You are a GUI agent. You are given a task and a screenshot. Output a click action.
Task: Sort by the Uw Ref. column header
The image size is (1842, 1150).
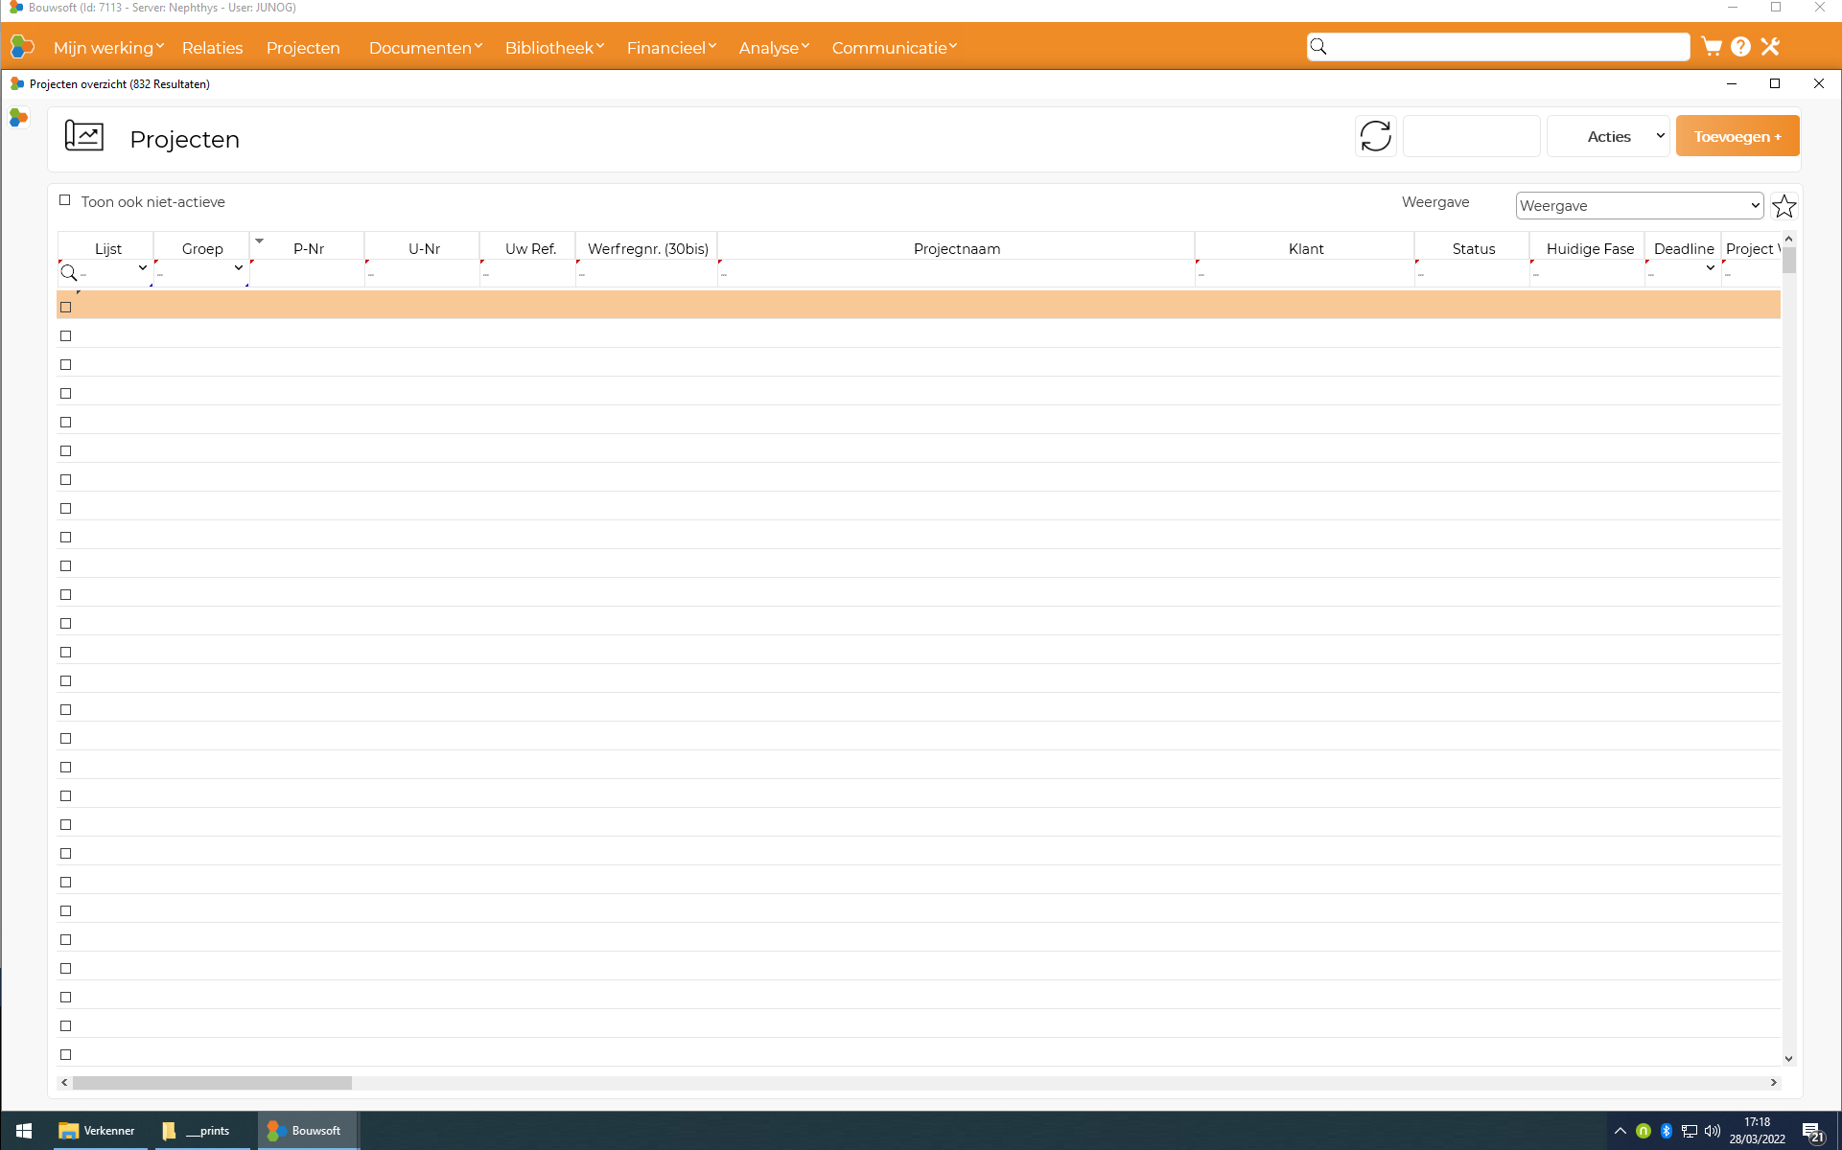[x=529, y=248]
